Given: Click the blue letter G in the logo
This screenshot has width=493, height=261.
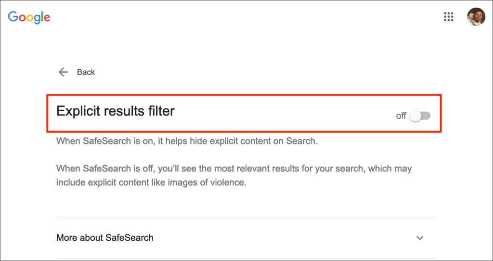Looking at the screenshot, I should click(13, 17).
